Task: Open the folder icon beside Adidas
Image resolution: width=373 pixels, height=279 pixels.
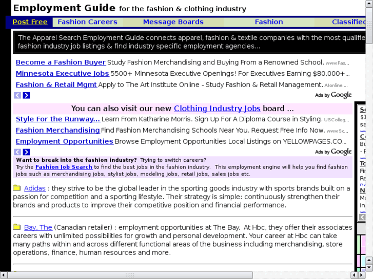Action: point(17,187)
